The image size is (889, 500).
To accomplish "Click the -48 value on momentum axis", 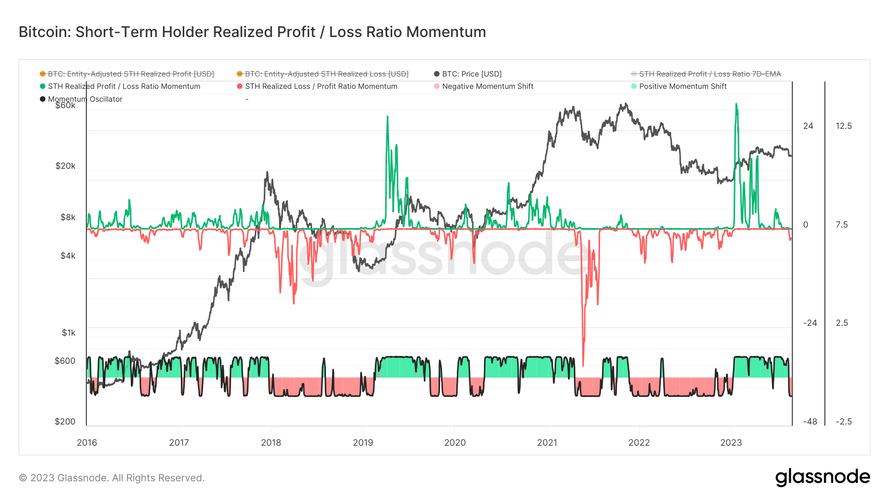I will pos(810,422).
